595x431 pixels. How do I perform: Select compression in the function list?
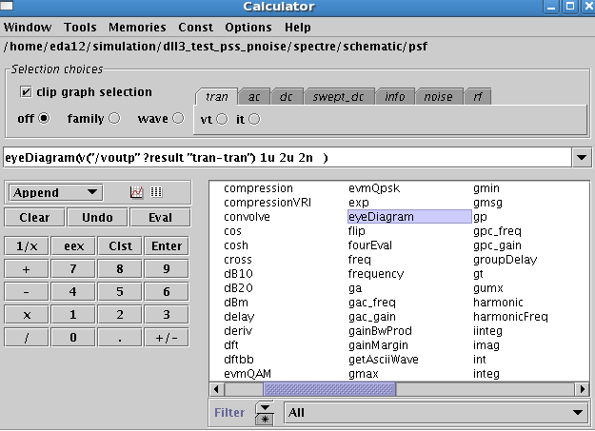258,188
